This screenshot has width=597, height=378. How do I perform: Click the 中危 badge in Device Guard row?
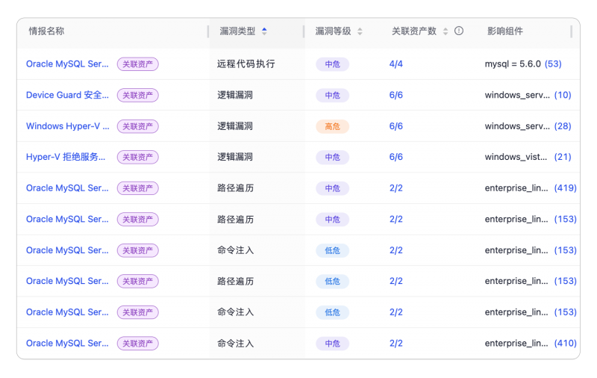[x=332, y=96]
